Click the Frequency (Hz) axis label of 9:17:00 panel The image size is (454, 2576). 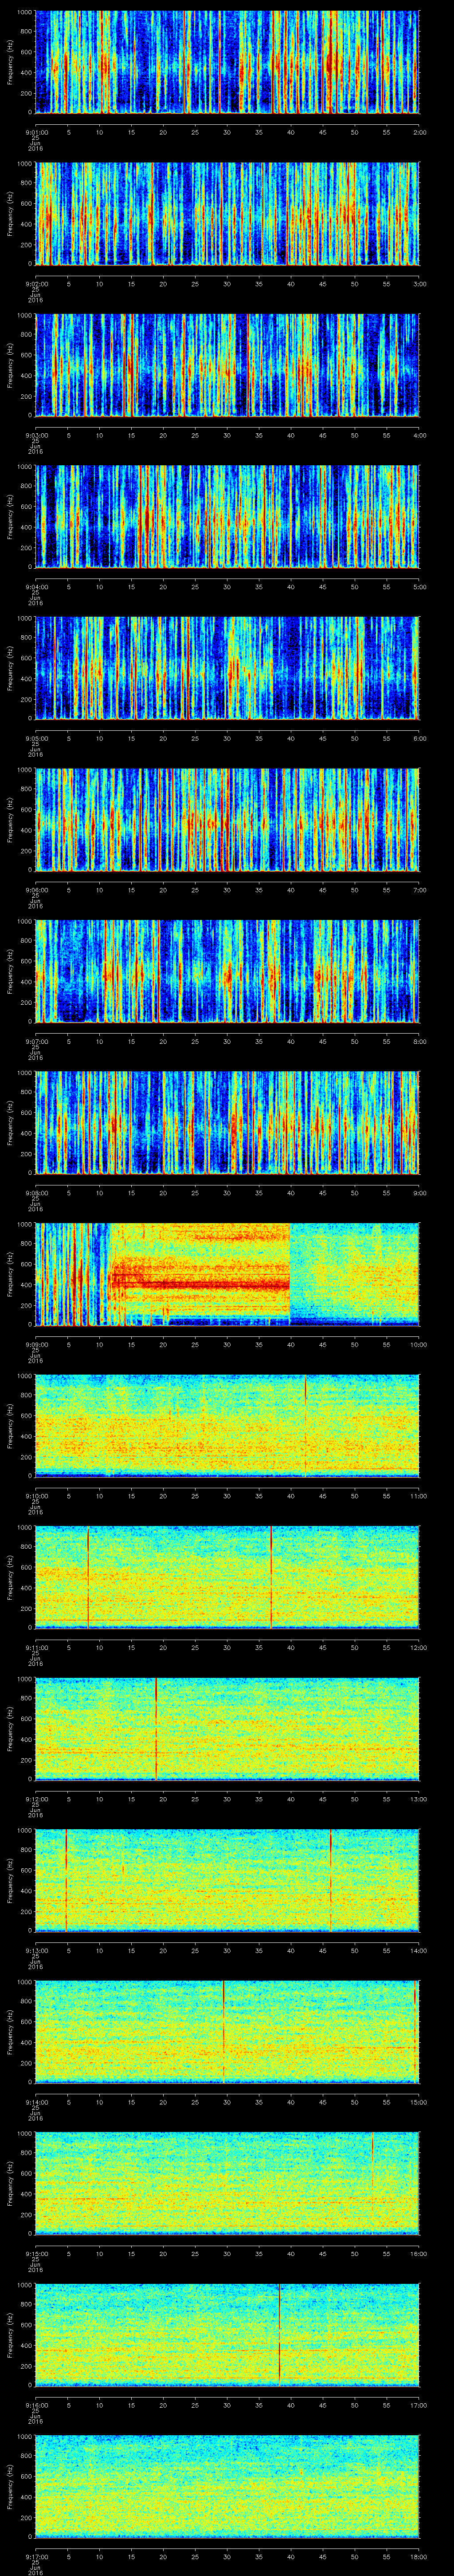10,2486
